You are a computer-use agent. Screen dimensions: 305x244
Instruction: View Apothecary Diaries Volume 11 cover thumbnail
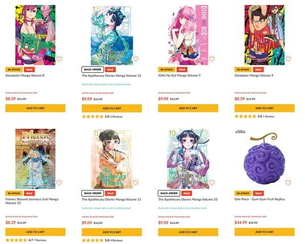coord(112,159)
